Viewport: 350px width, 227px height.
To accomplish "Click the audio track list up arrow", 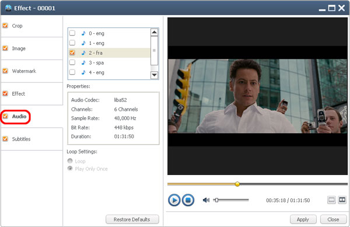I will tap(154, 32).
